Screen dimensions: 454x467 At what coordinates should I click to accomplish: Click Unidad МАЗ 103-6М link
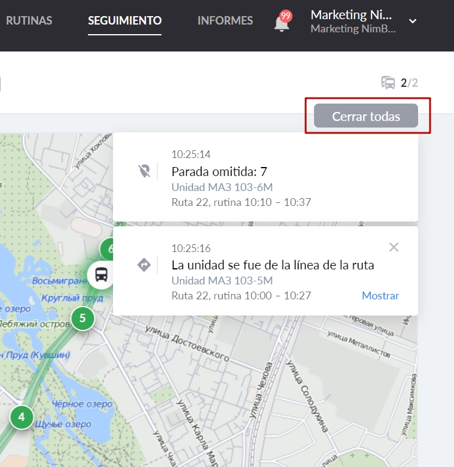pyautogui.click(x=222, y=187)
